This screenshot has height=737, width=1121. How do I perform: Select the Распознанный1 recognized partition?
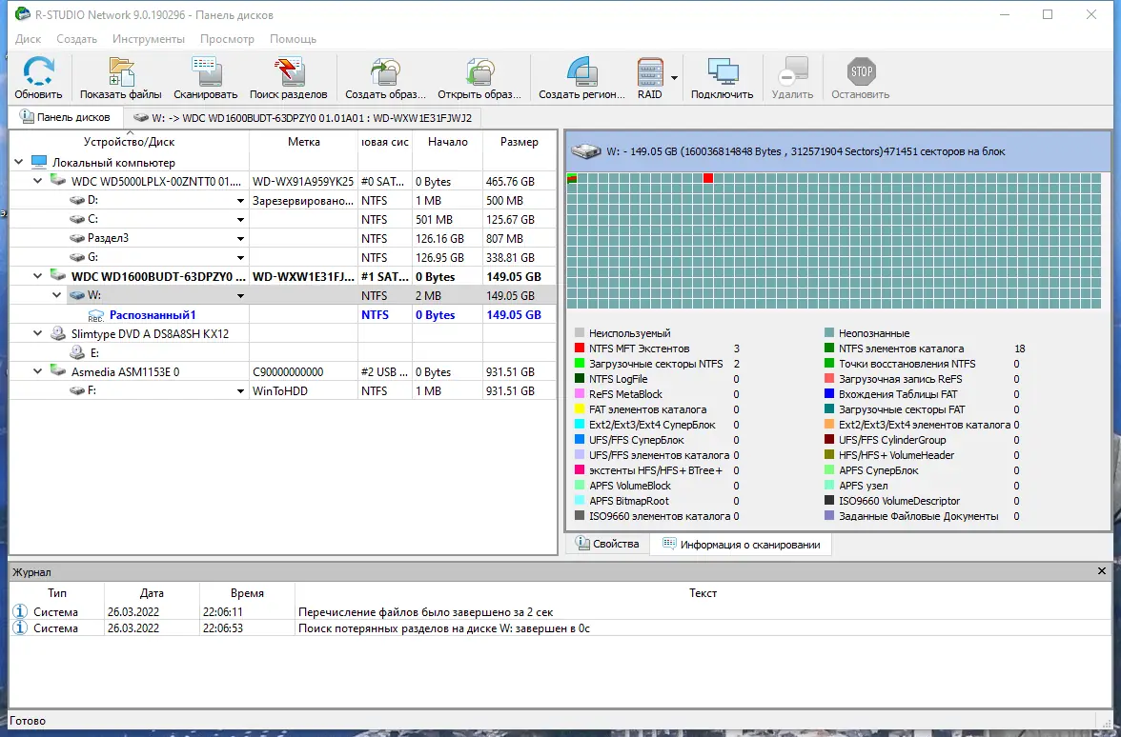click(153, 315)
